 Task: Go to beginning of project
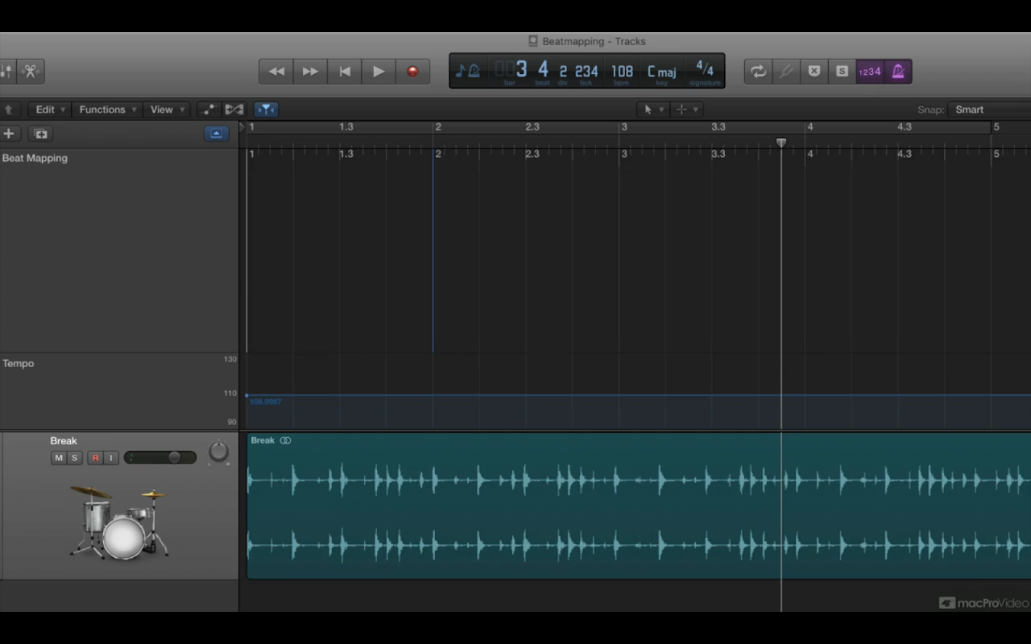point(344,72)
